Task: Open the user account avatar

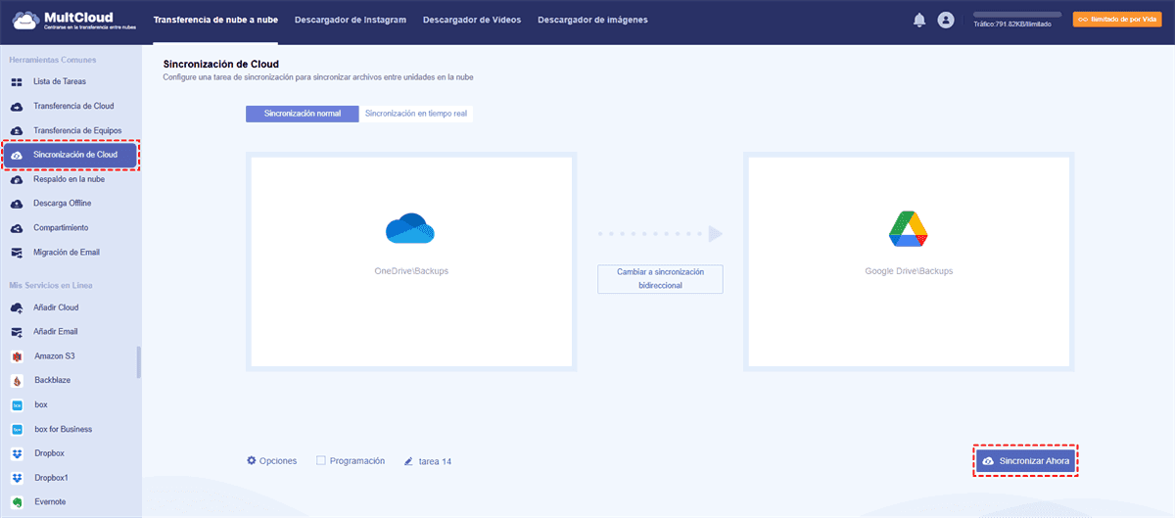Action: tap(945, 20)
